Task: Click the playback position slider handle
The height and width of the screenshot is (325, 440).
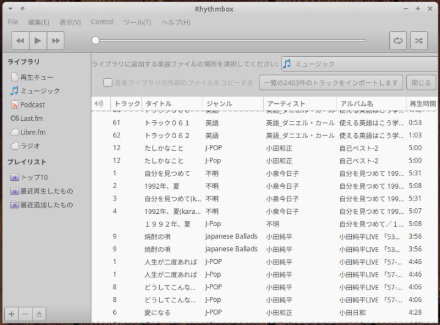Action: [x=95, y=40]
